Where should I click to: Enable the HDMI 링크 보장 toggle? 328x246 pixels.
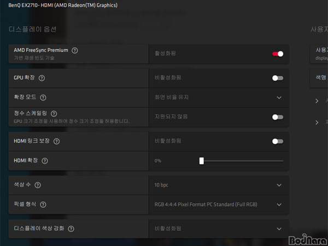(278, 142)
